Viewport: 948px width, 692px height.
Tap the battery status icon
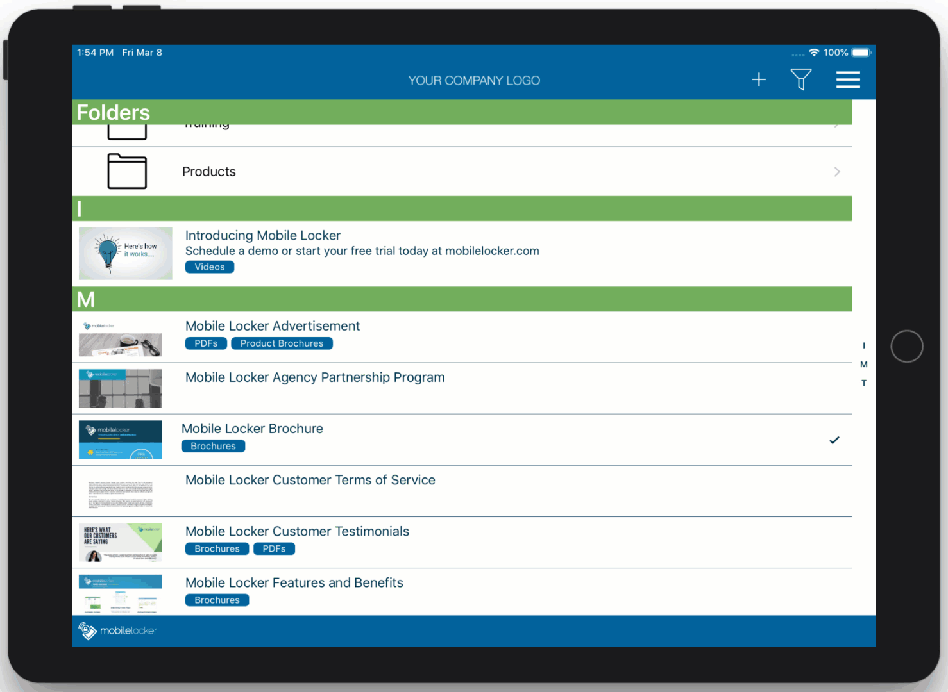coord(861,53)
